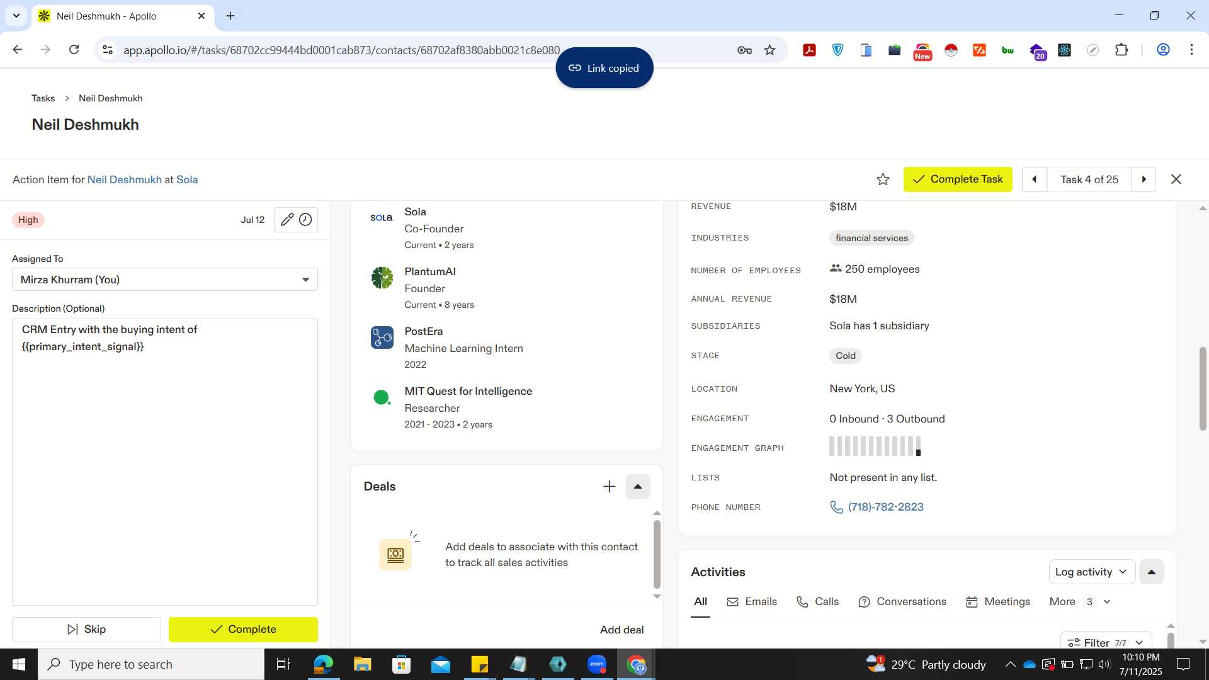1209x680 pixels.
Task: Open the Bitwarden shield extension
Action: (x=837, y=50)
